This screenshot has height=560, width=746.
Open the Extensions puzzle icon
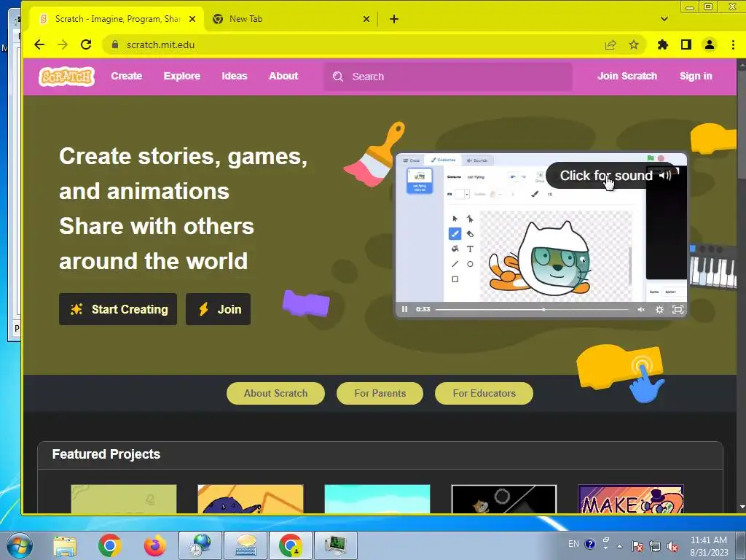pyautogui.click(x=663, y=44)
